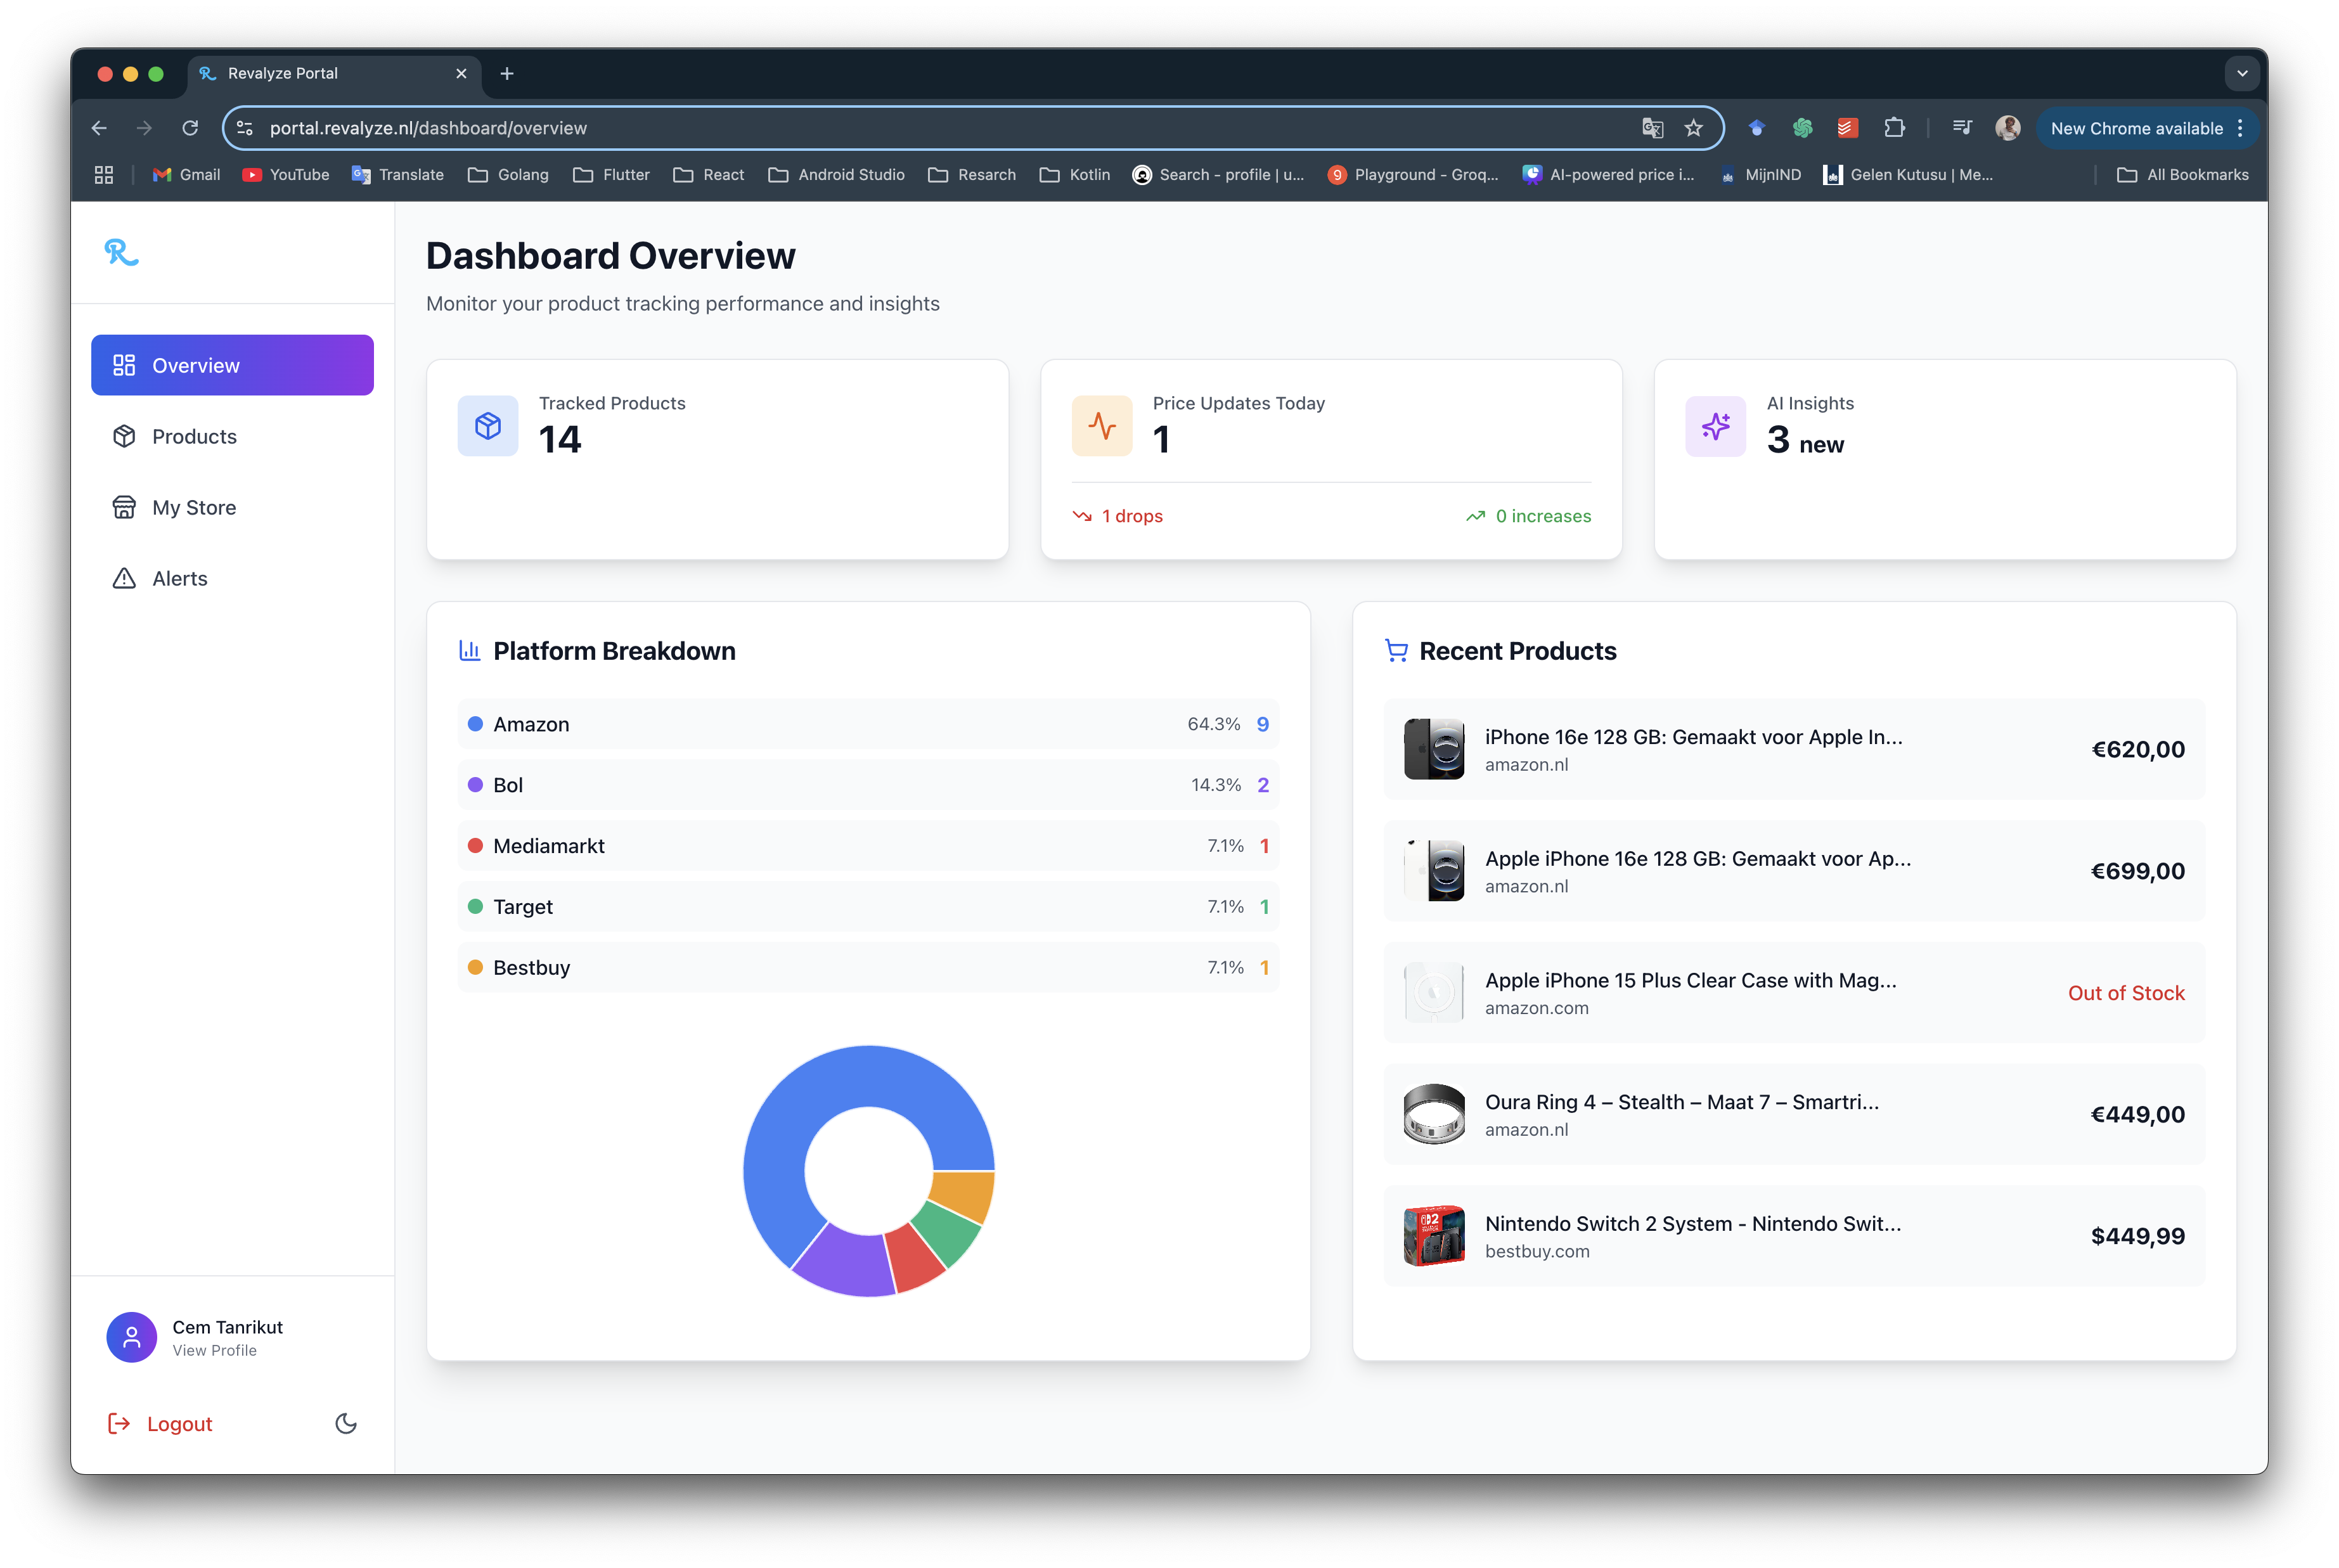Open the new tab plus button

[507, 73]
